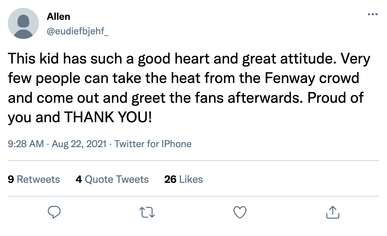Click the retweet count number 9
This screenshot has width=387, height=236.
click(x=11, y=180)
